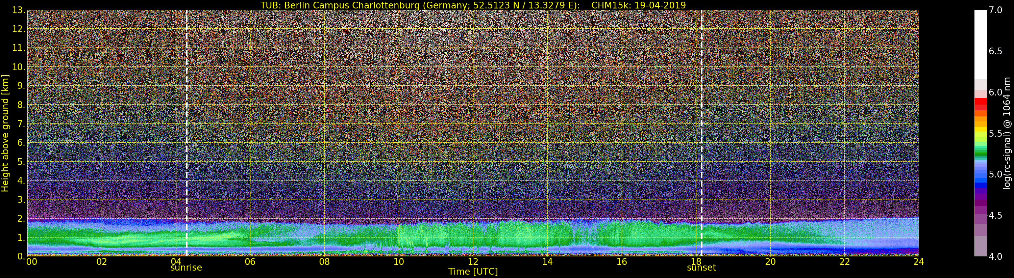Click the "14" time axis tick label

click(x=547, y=261)
